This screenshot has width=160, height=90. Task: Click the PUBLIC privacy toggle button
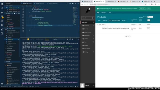(x=150, y=17)
